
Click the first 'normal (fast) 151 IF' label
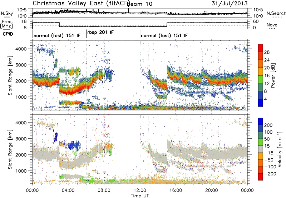pyautogui.click(x=57, y=35)
